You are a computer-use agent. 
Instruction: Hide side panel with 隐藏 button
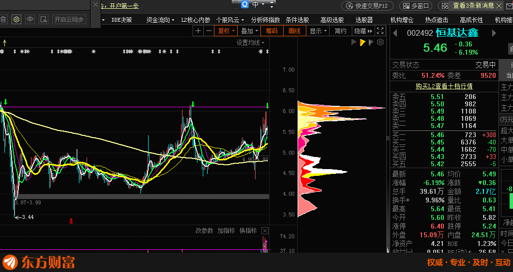coord(363,31)
